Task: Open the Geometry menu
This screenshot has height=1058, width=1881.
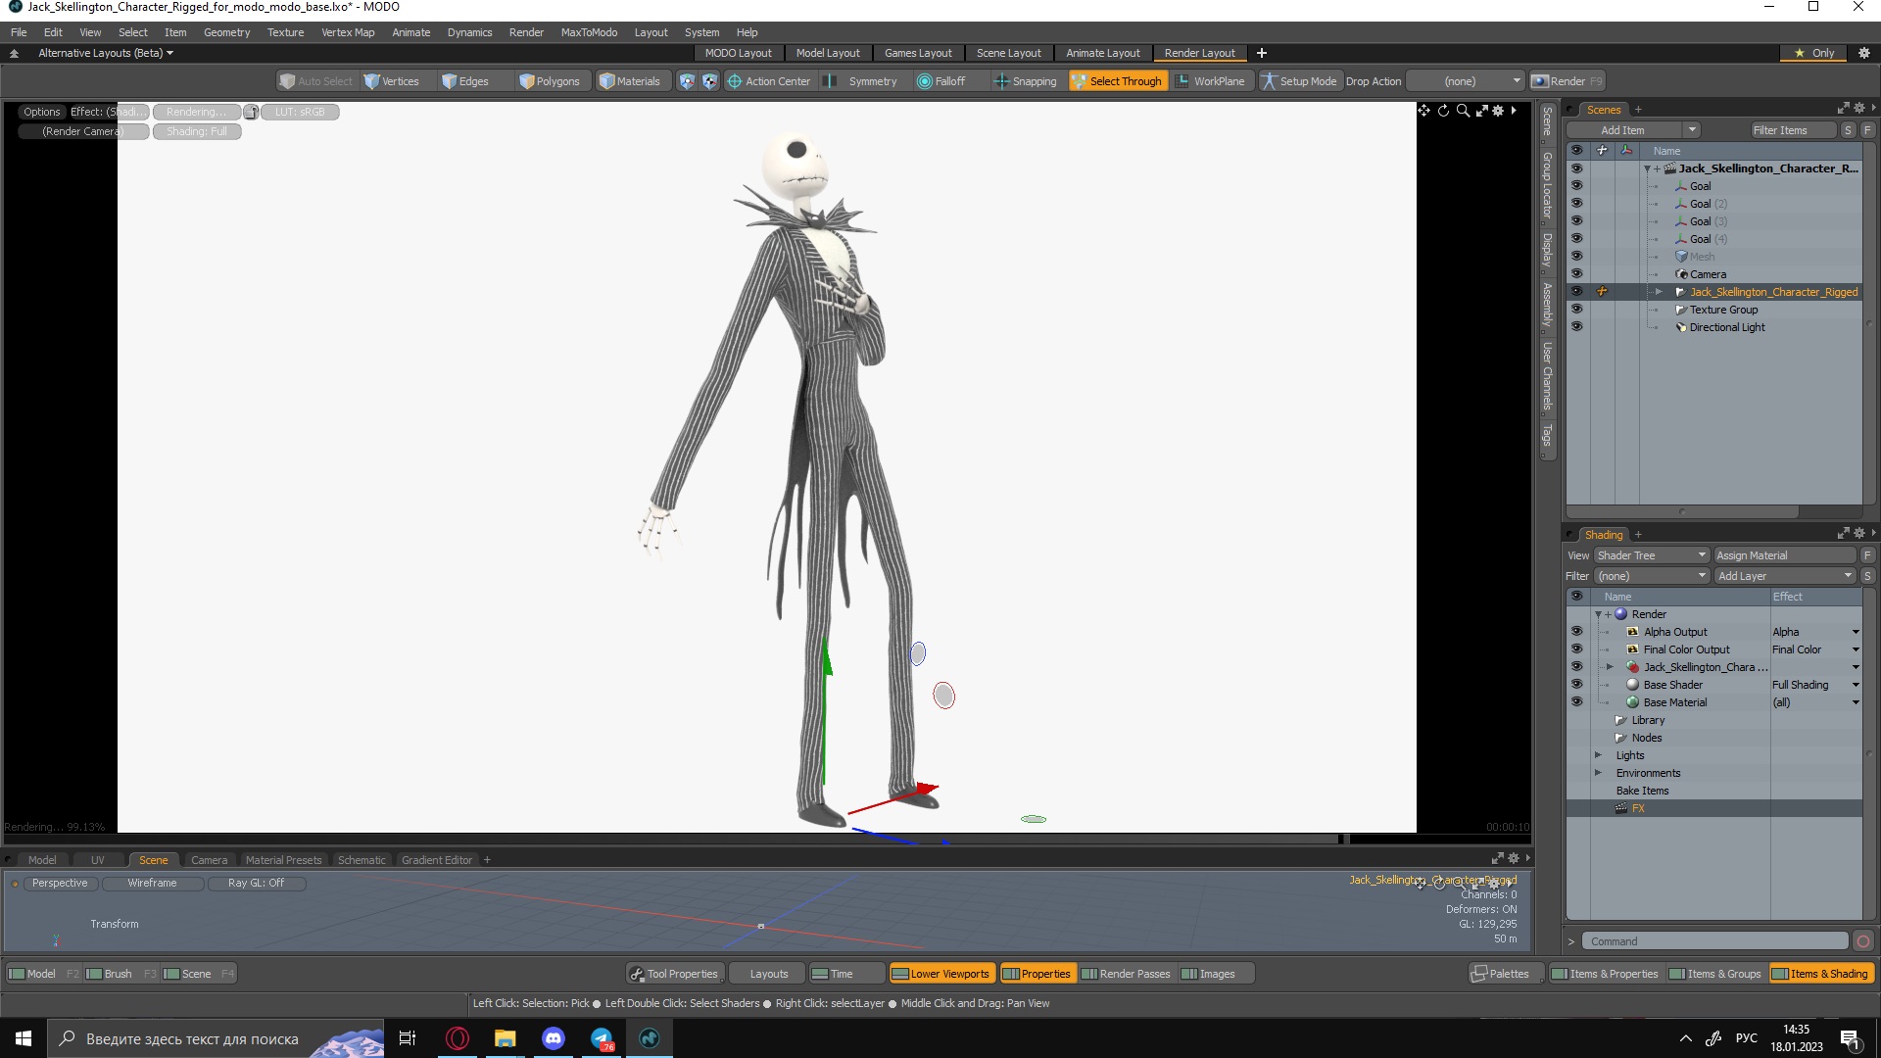Action: pos(226,32)
